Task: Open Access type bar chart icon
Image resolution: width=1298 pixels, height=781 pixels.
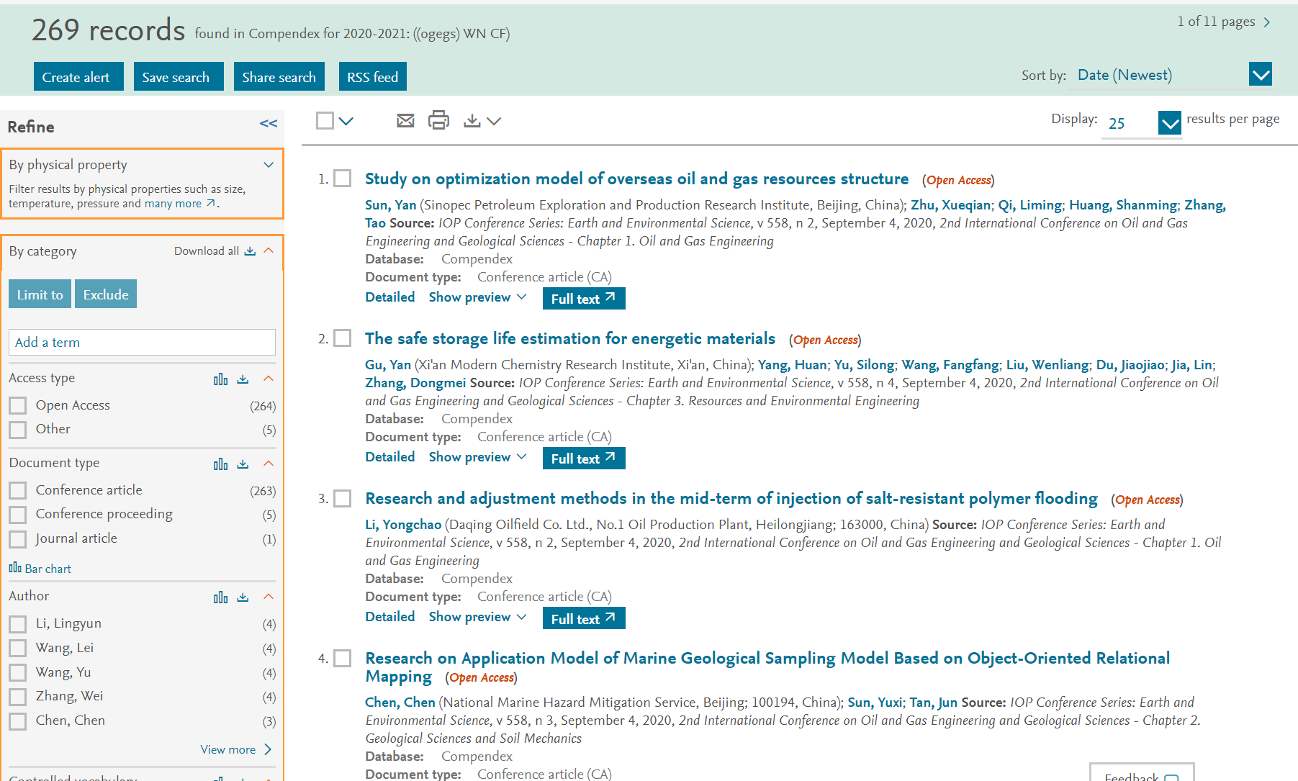Action: point(221,379)
